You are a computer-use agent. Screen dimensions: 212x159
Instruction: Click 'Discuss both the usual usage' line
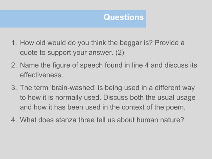[149, 97]
